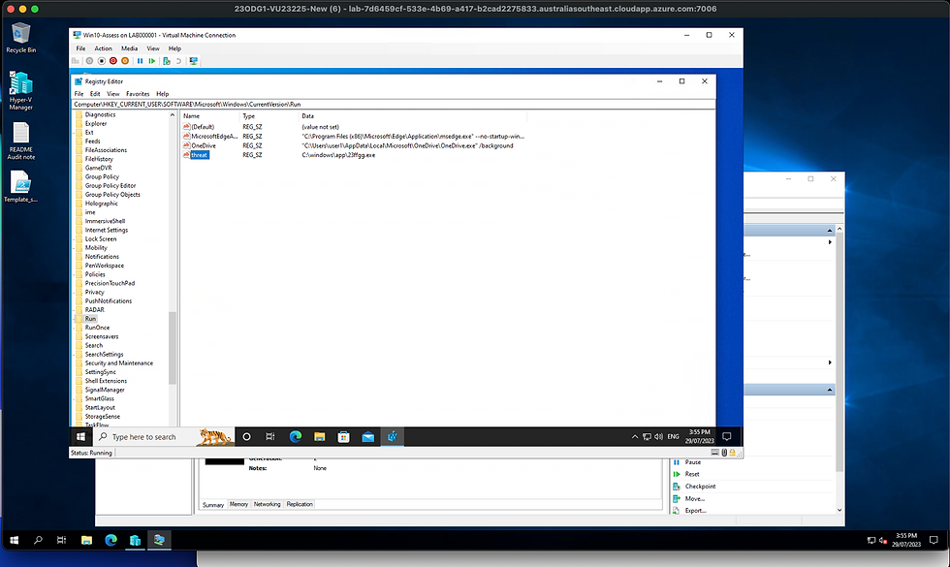Image resolution: width=950 pixels, height=567 pixels.
Task: Select the (Default) registry value
Action: click(203, 127)
